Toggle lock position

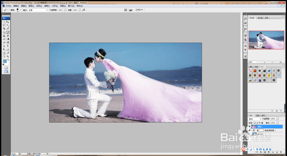point(260,123)
